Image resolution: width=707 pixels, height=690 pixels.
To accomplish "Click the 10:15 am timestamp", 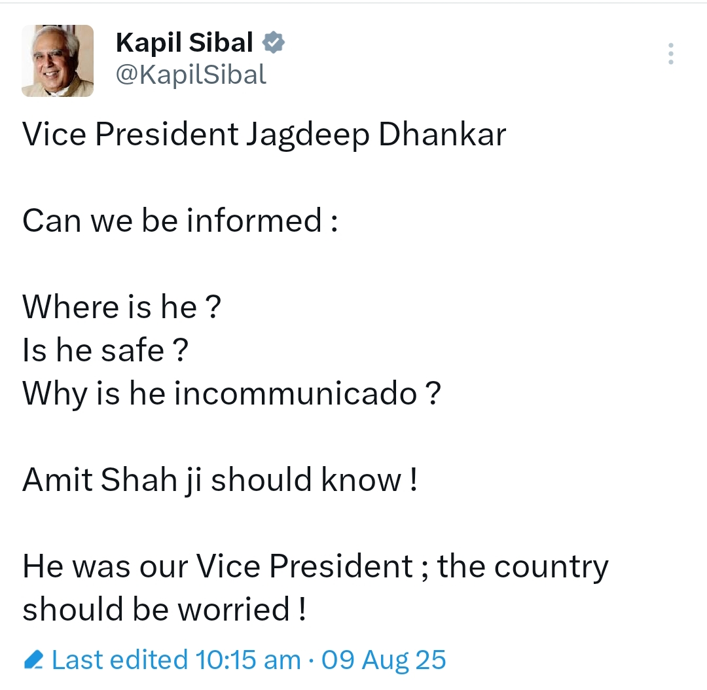I will 248,659.
